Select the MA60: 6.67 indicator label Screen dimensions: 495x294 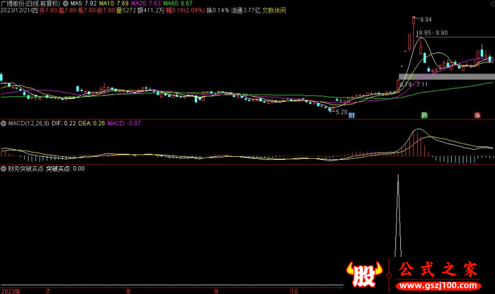click(x=178, y=4)
